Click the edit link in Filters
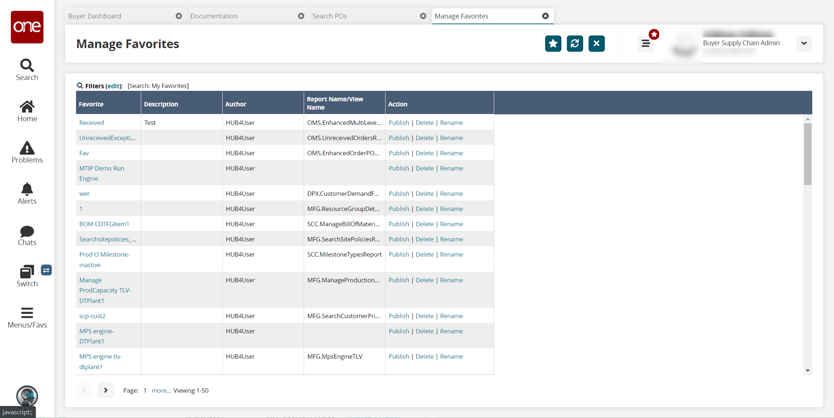 point(113,86)
